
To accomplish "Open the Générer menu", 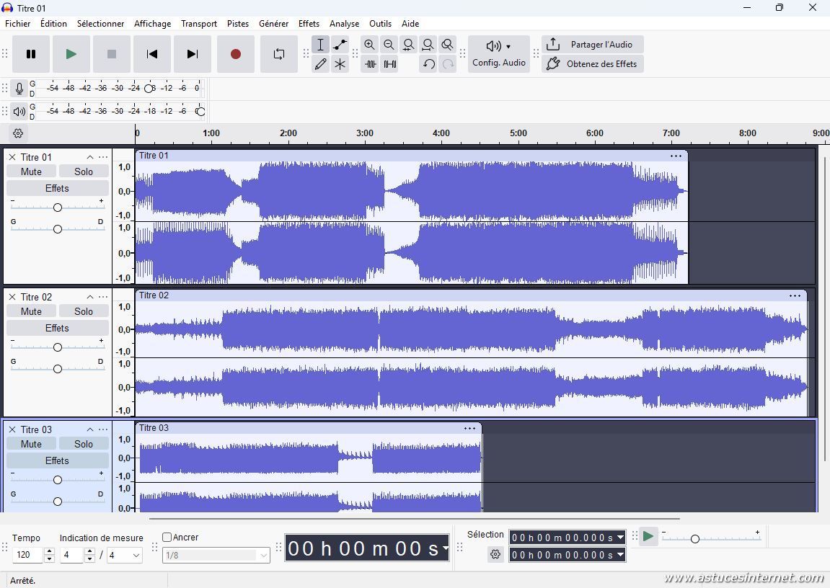I will (273, 24).
